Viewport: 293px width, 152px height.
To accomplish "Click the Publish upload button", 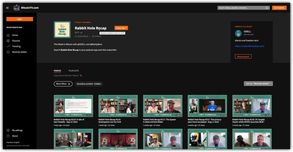I will click(279, 8).
